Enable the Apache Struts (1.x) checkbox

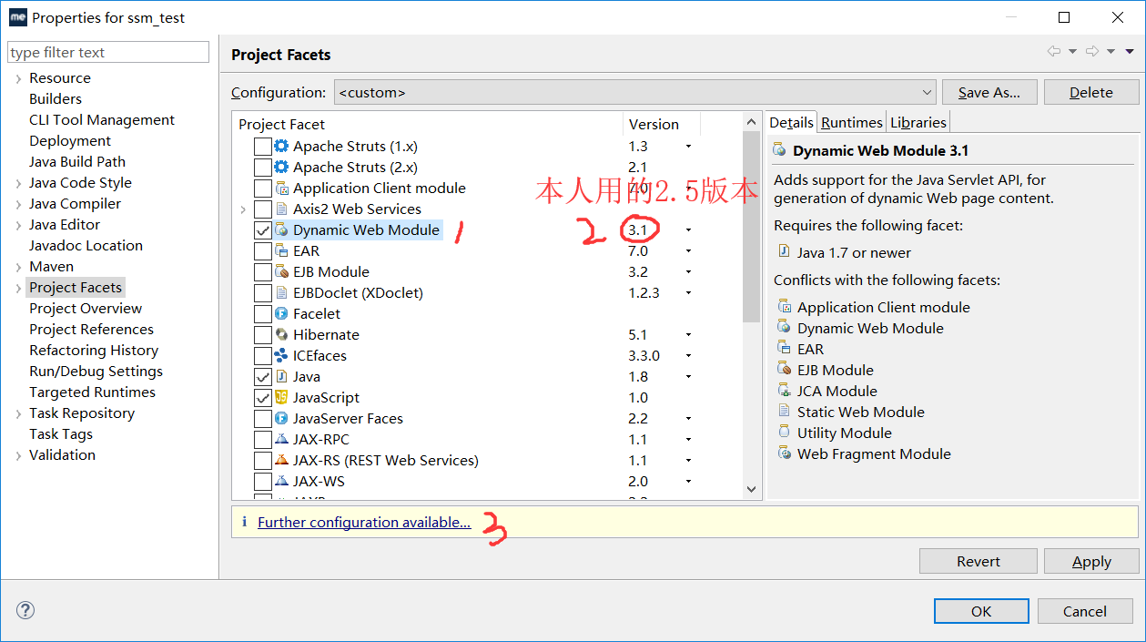(x=262, y=146)
